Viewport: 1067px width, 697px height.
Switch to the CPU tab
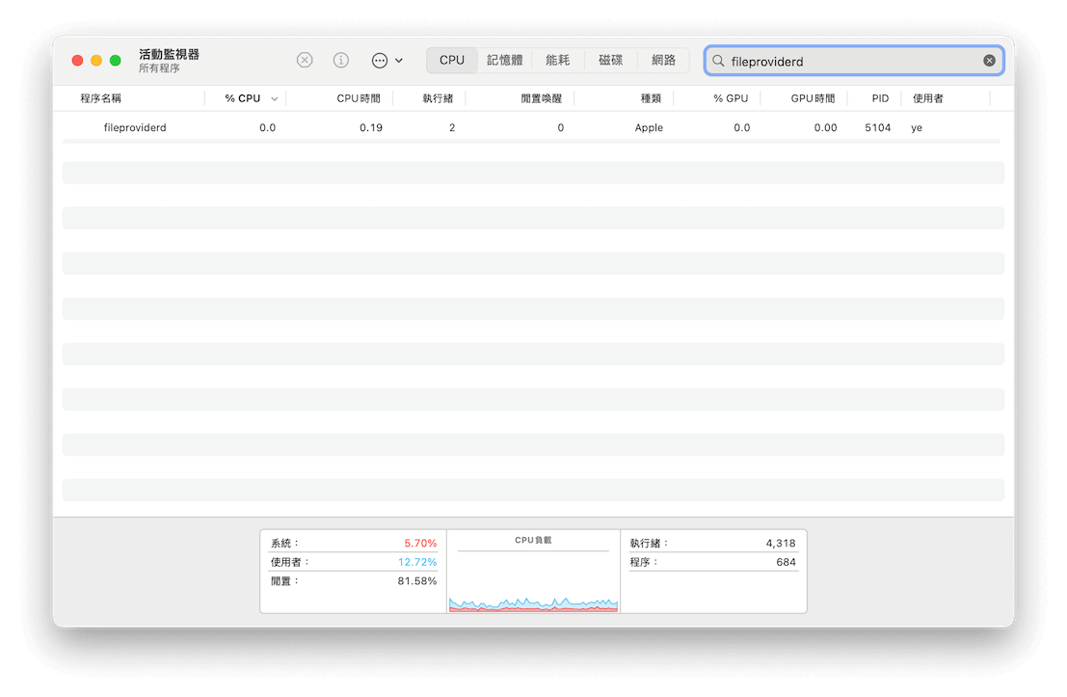pyautogui.click(x=452, y=60)
